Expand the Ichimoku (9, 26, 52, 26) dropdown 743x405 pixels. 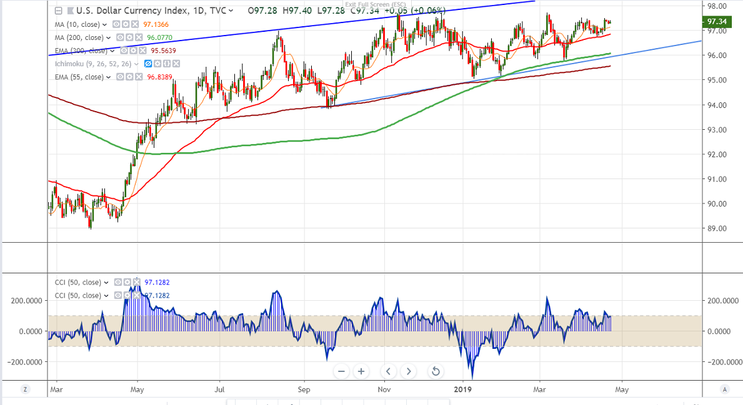[x=136, y=64]
